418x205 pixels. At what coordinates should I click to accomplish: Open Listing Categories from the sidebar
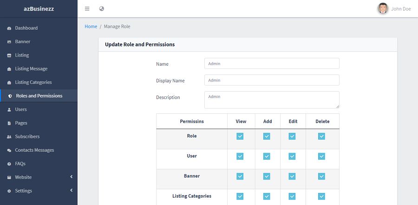coord(33,82)
